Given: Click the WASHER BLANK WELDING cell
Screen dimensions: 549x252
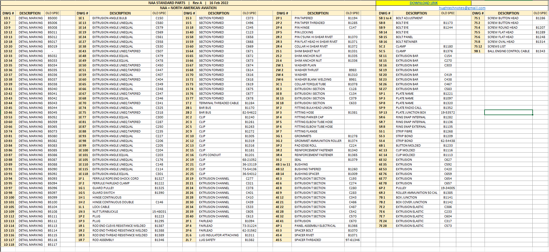Looking at the screenshot, I should coord(313,79).
